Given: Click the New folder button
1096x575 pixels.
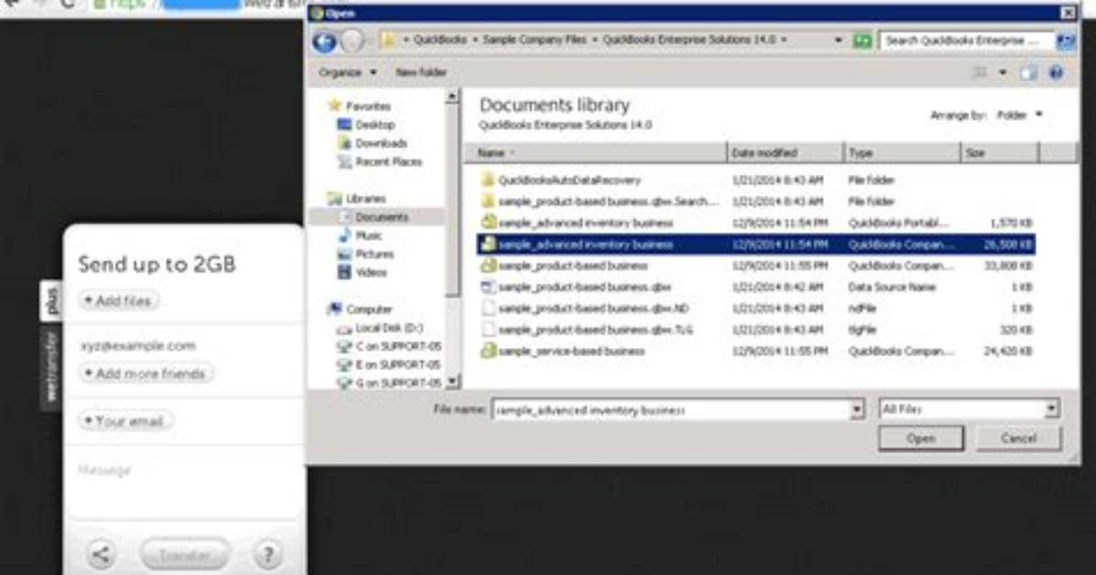Looking at the screenshot, I should click(x=421, y=72).
